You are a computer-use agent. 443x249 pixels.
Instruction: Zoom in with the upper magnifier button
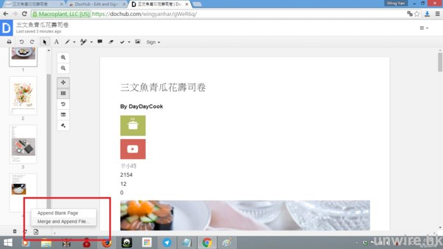[63, 57]
